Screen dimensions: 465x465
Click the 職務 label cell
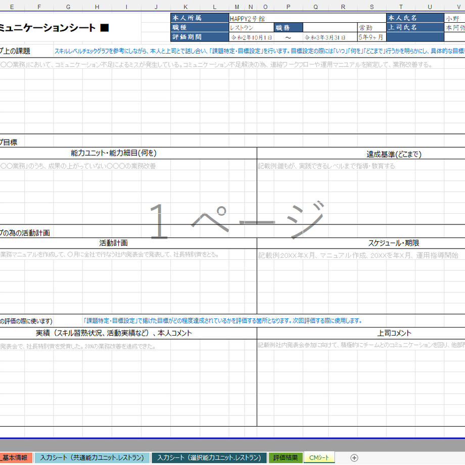point(289,28)
